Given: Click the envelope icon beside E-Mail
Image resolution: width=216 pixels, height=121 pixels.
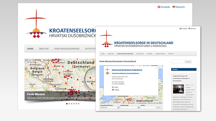Looking at the screenshot, I should 113,87.
